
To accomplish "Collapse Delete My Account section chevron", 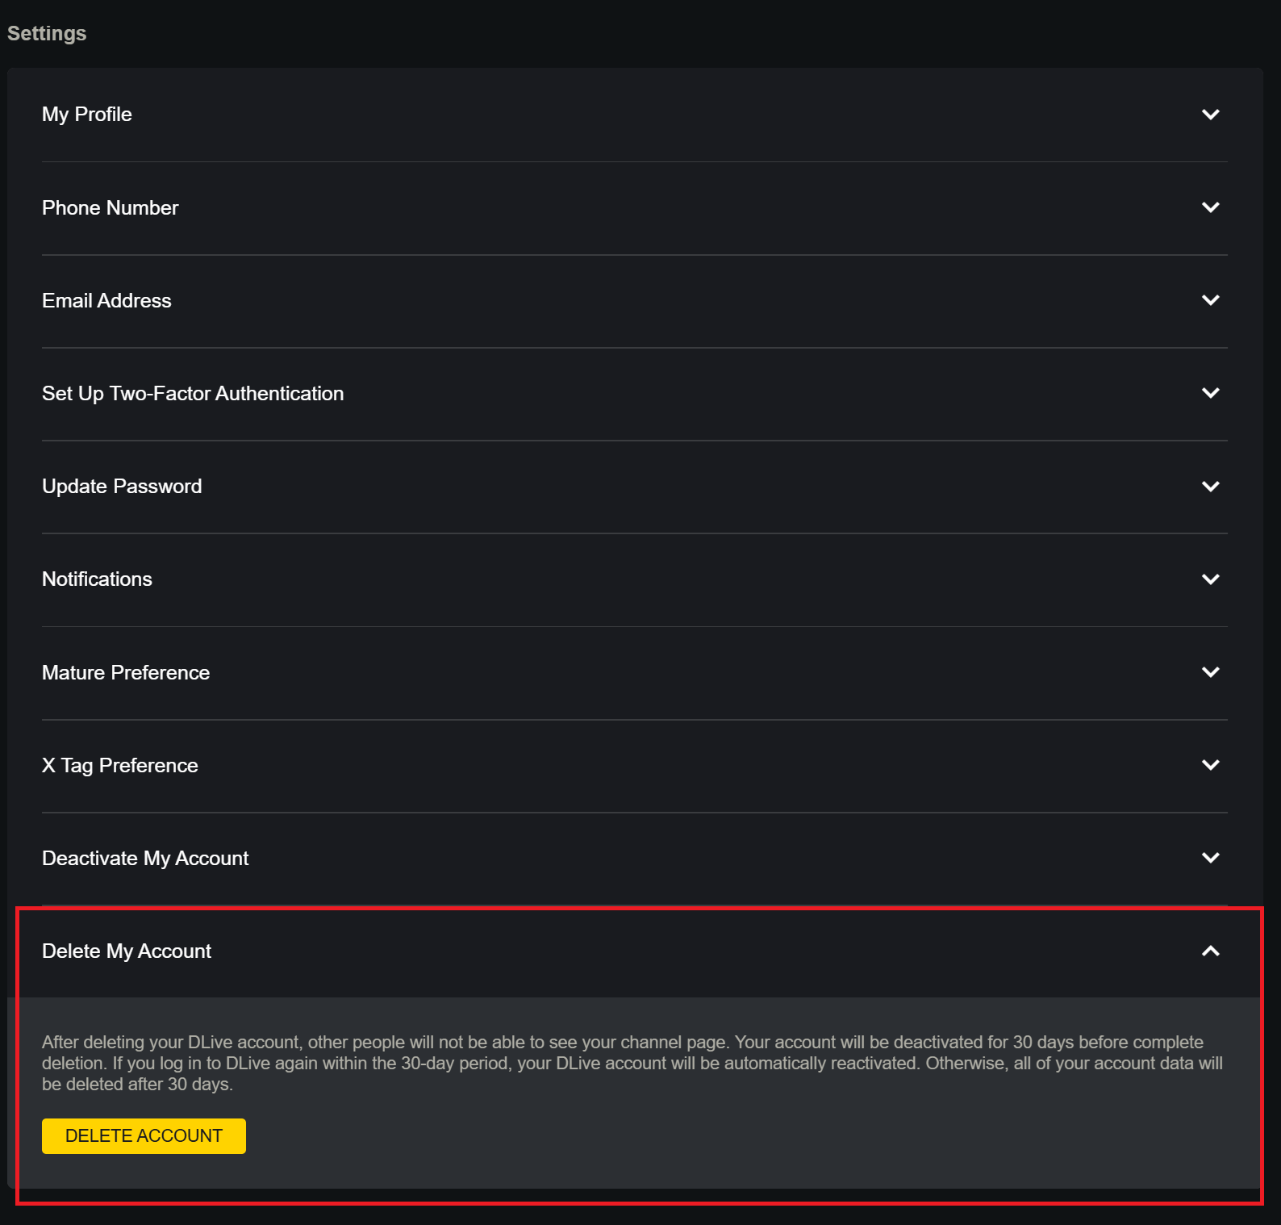I will pos(1210,951).
